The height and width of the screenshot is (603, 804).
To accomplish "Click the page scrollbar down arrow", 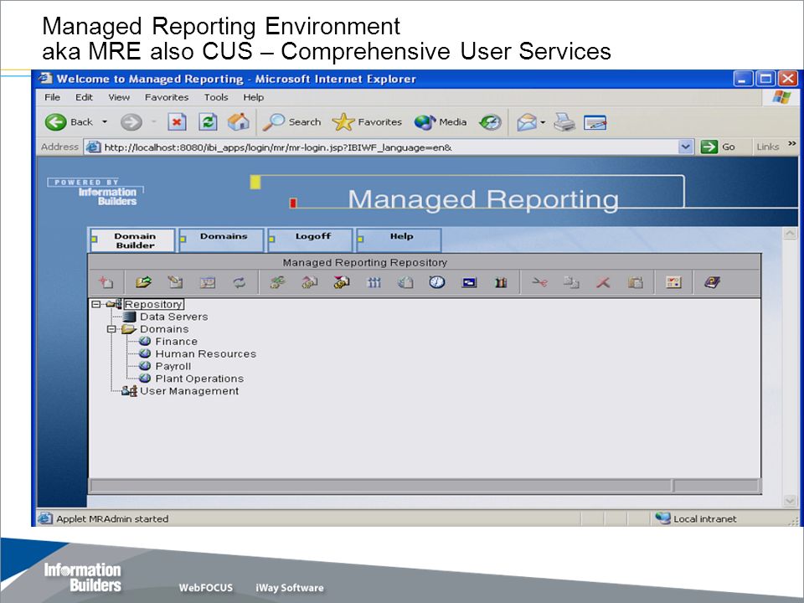I will (790, 501).
